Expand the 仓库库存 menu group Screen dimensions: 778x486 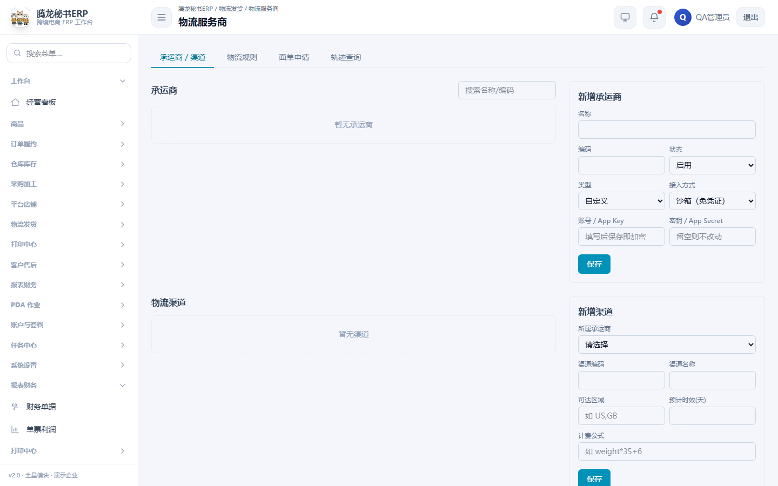click(x=69, y=164)
